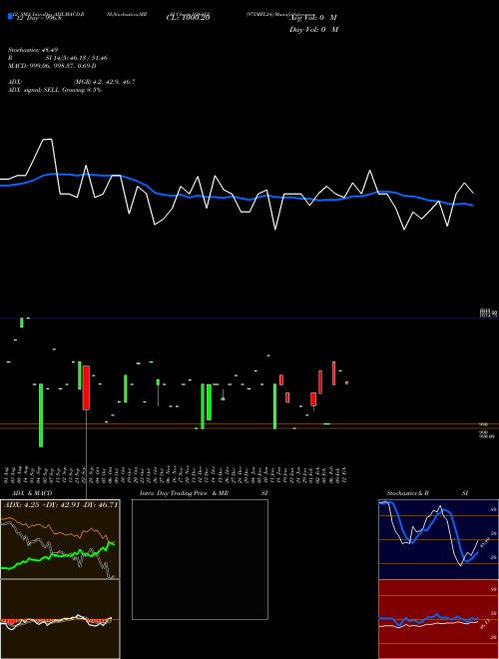Click the 'Day Vol: 0 M' label
This screenshot has width=499, height=659.
pyautogui.click(x=313, y=29)
